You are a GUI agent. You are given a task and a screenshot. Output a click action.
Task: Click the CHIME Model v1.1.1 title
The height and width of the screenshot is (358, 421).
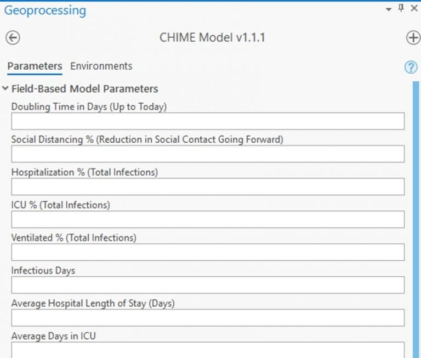click(212, 38)
